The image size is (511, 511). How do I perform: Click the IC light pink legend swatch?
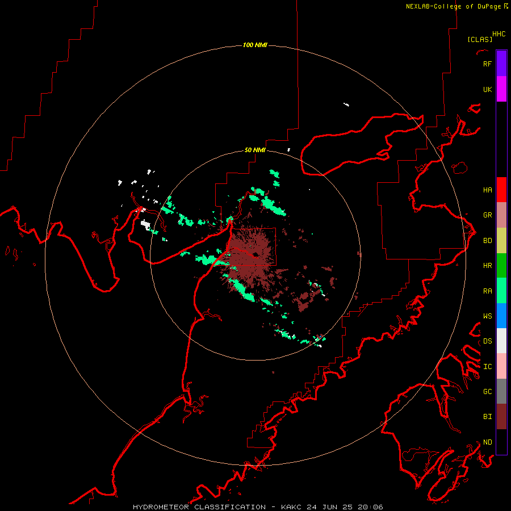[501, 366]
